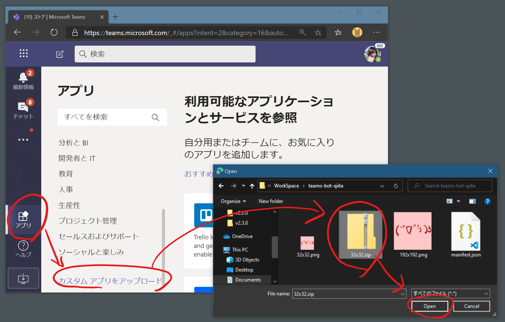505x322 pixels.
Task: Refresh the teams-bot-qiita folder listing
Action: click(396, 186)
